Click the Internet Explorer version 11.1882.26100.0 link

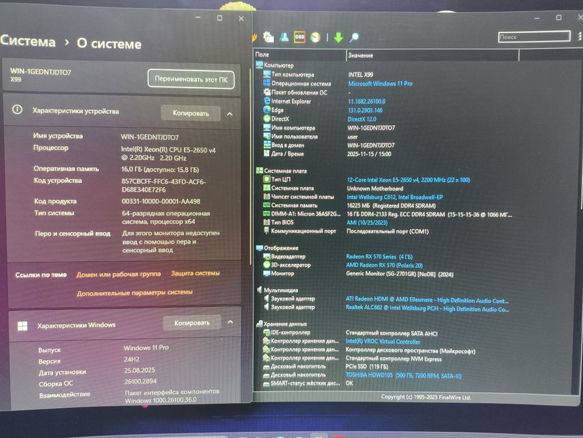(x=367, y=101)
